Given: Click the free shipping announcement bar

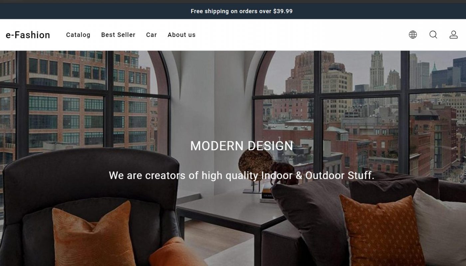Looking at the screenshot, I should 233,11.
